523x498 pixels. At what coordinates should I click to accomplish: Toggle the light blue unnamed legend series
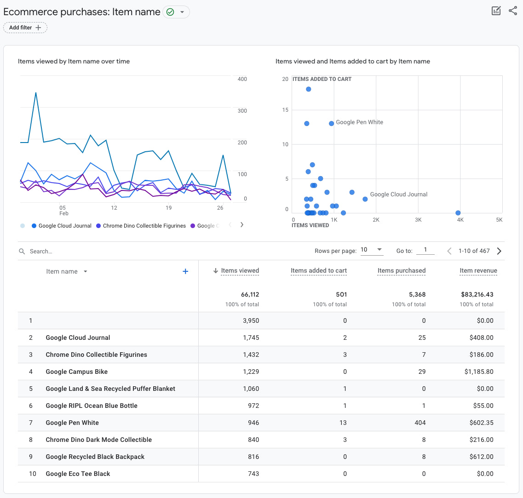(x=23, y=226)
